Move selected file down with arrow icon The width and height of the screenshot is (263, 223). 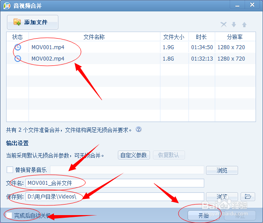[234, 25]
